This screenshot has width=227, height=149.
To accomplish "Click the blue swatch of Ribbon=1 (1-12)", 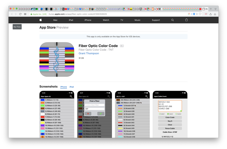I will click(x=43, y=100).
